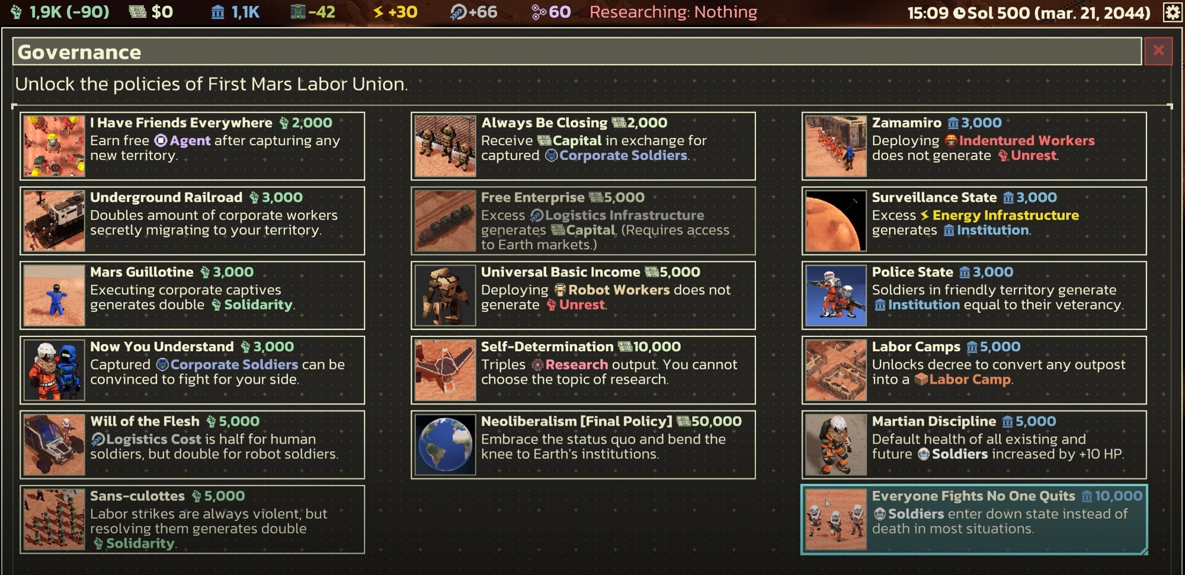1185x575 pixels.
Task: Click the Surveillance State Mars thumbnail
Action: pyautogui.click(x=836, y=221)
